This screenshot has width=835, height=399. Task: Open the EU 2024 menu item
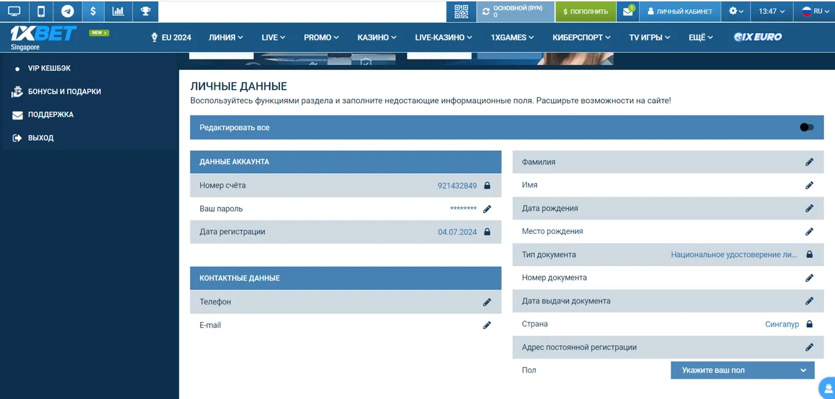(171, 37)
